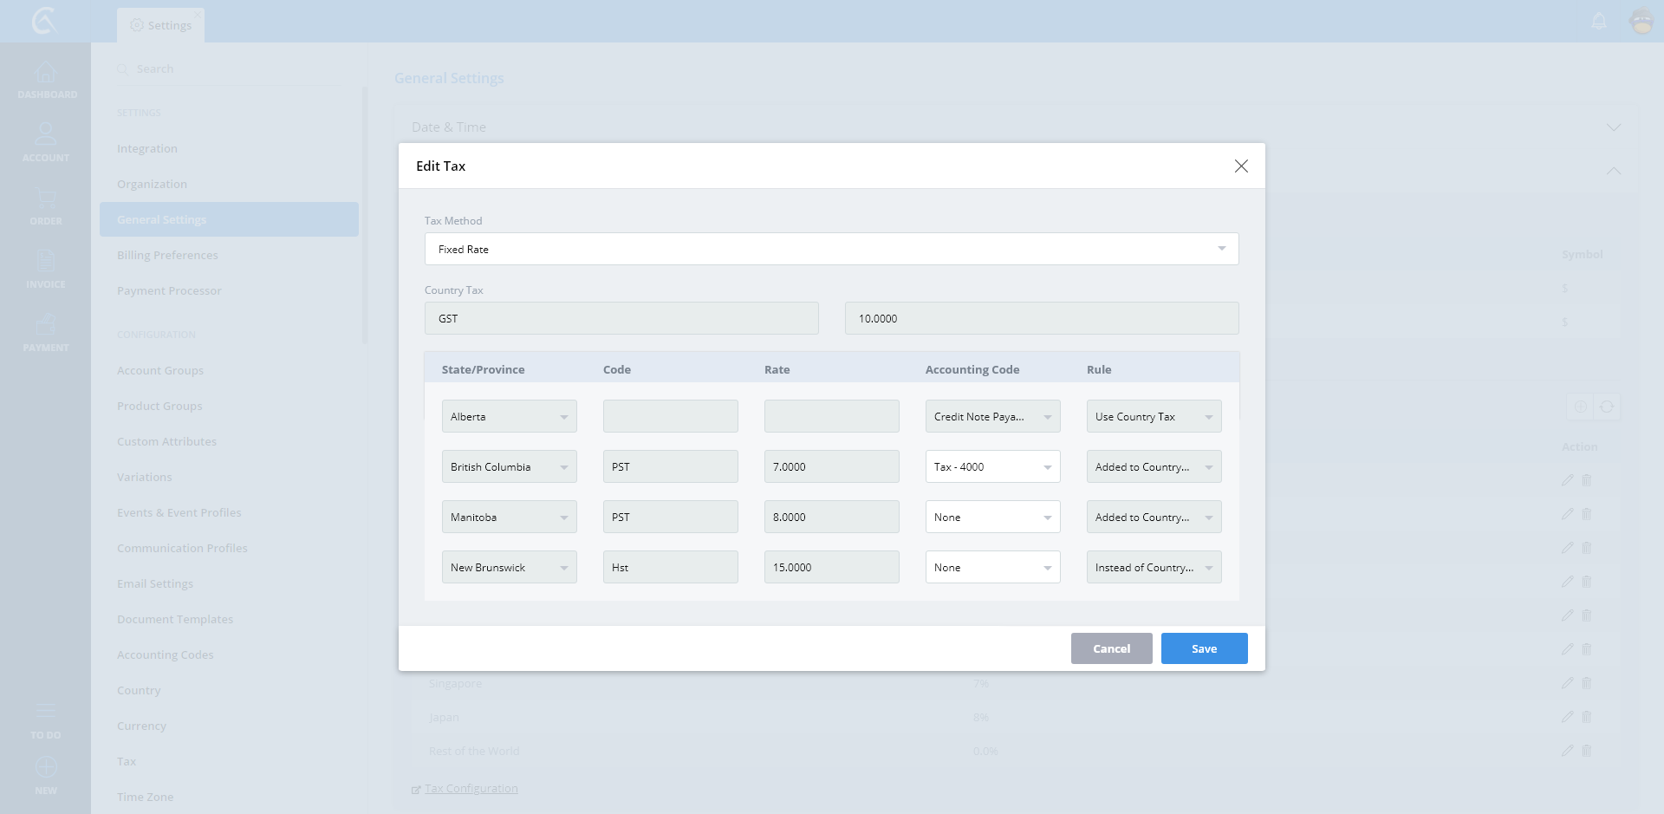Click the notification bell icon
Viewport: 1664px width, 814px height.
tap(1599, 21)
